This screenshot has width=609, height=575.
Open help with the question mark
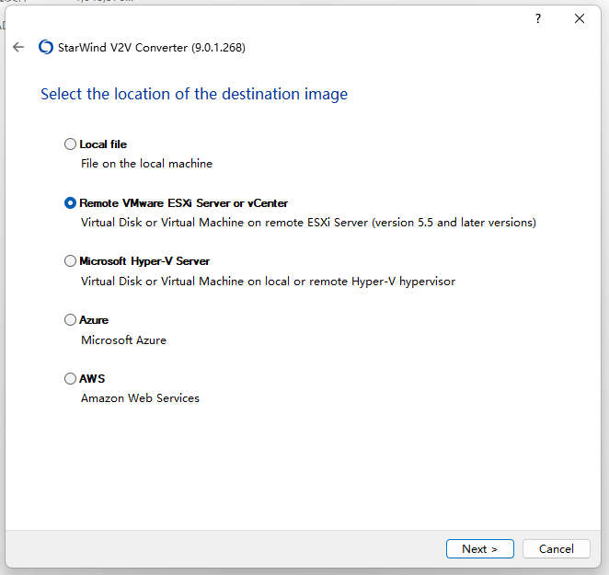[x=538, y=18]
